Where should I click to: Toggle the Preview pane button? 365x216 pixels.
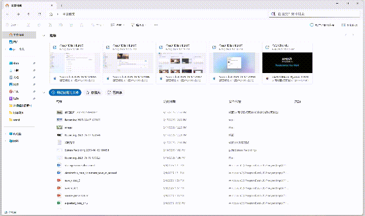click(x=325, y=25)
